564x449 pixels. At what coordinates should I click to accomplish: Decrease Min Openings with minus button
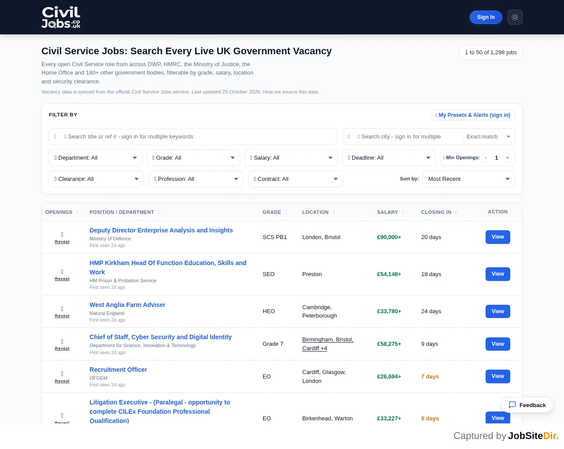click(x=486, y=158)
